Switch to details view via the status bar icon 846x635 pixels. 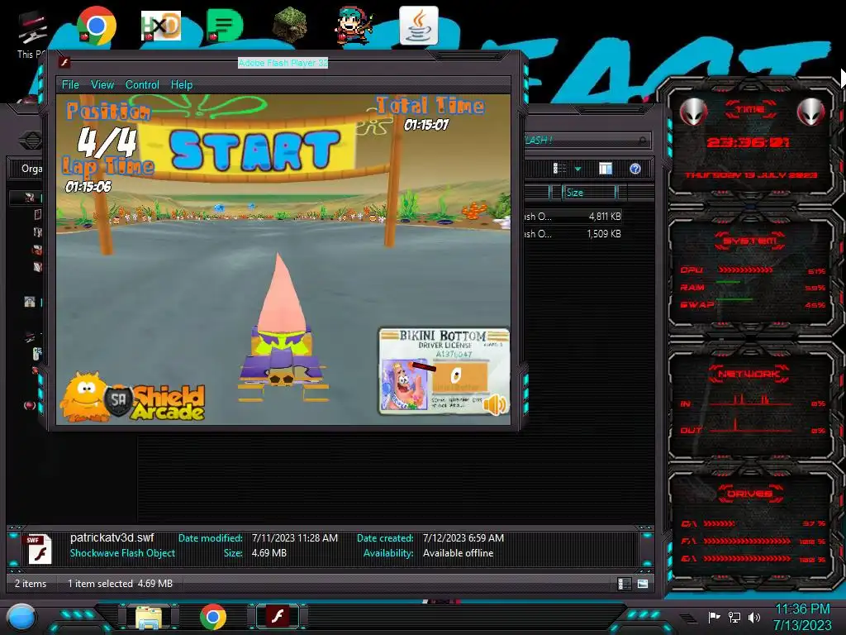click(625, 584)
